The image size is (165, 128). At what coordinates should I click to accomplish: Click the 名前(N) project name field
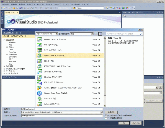(62, 109)
